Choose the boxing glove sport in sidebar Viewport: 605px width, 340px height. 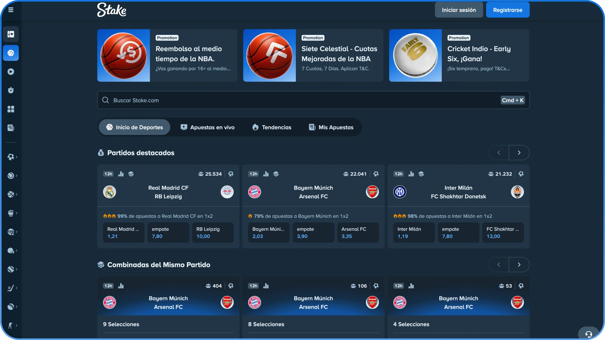pyautogui.click(x=11, y=213)
